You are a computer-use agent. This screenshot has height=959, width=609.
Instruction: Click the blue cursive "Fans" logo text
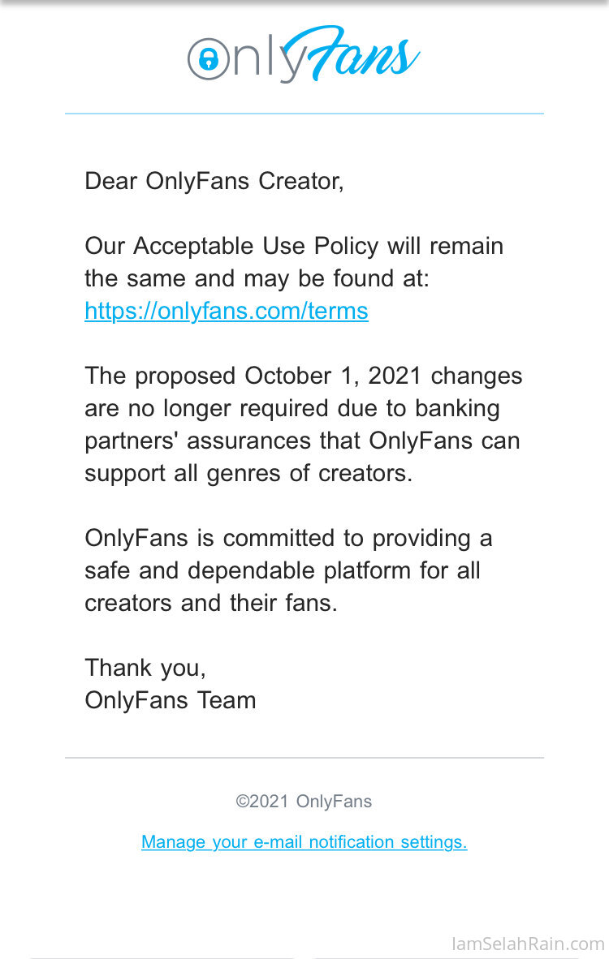354,55
